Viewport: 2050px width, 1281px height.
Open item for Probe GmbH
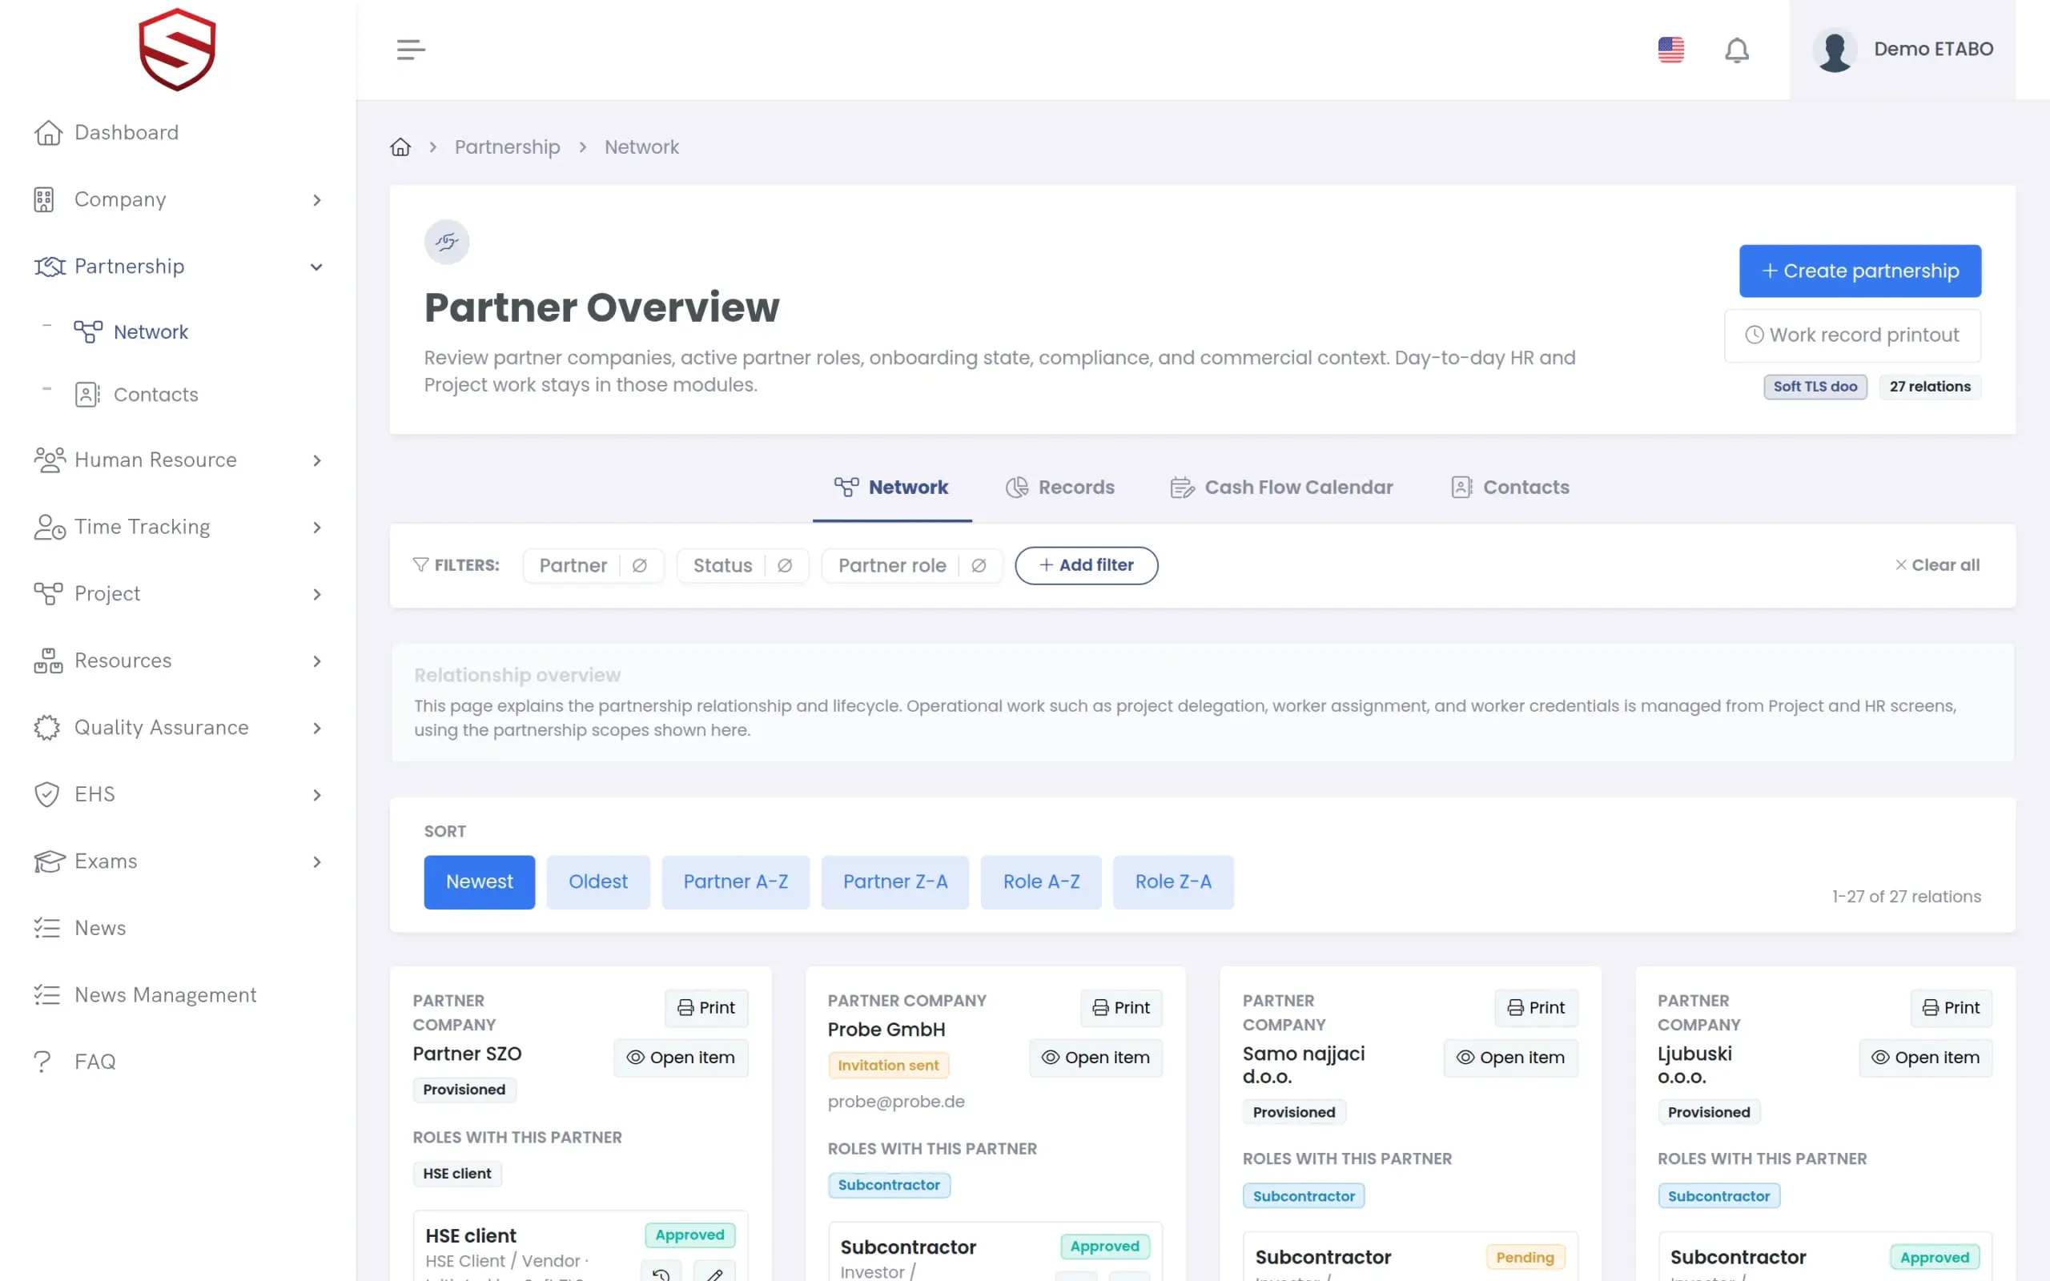(1095, 1058)
